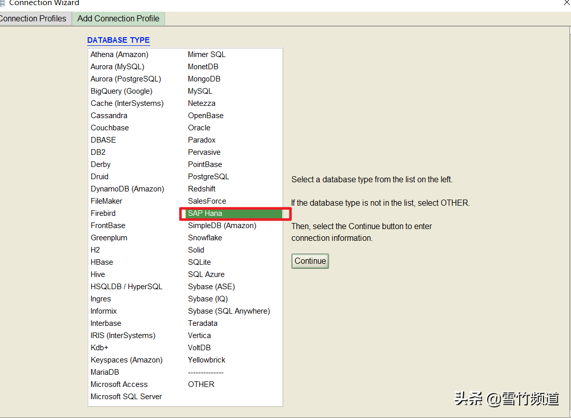Click the Continue button
The width and height of the screenshot is (571, 418).
(310, 261)
